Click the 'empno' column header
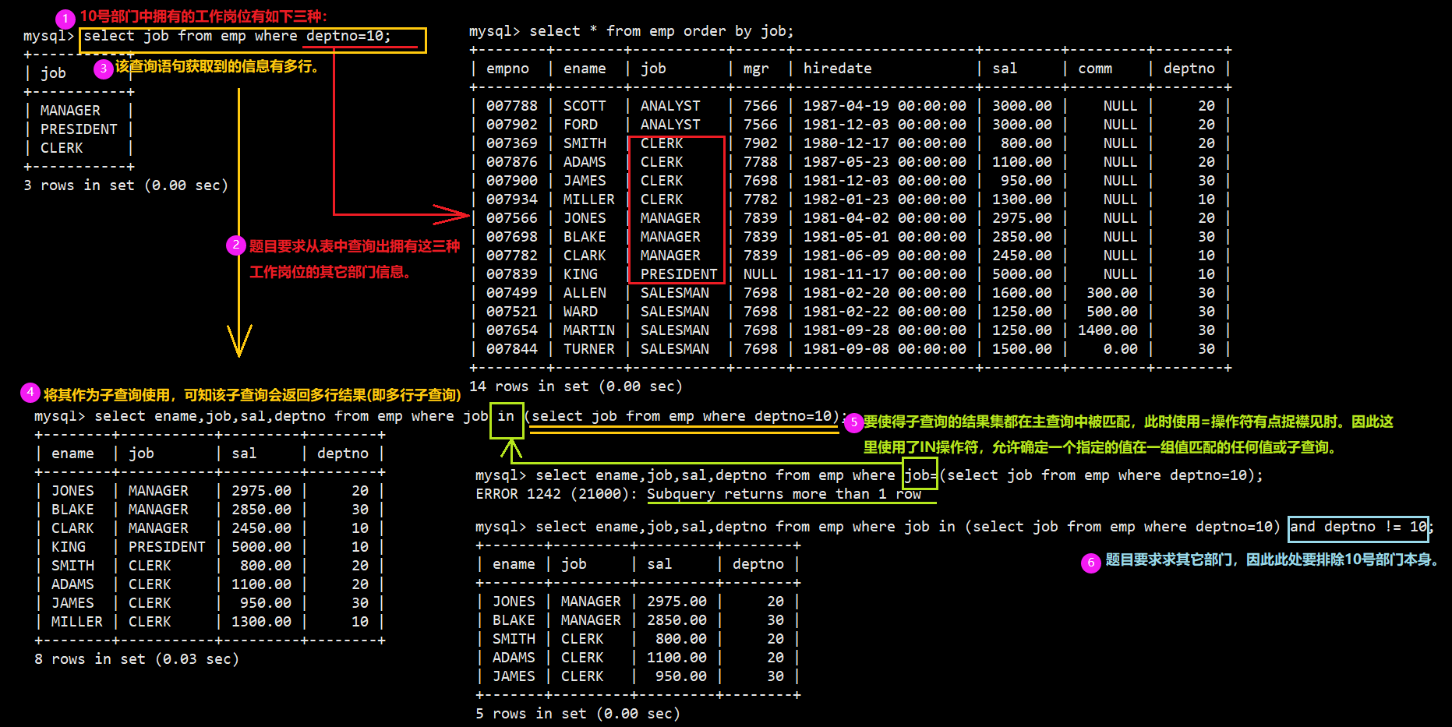 click(x=507, y=69)
